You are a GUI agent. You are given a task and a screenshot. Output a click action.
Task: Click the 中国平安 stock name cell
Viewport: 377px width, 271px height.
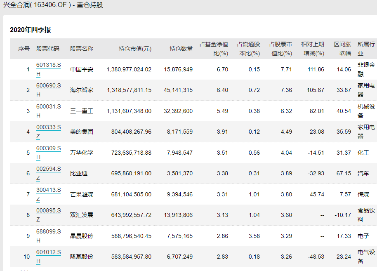point(82,69)
